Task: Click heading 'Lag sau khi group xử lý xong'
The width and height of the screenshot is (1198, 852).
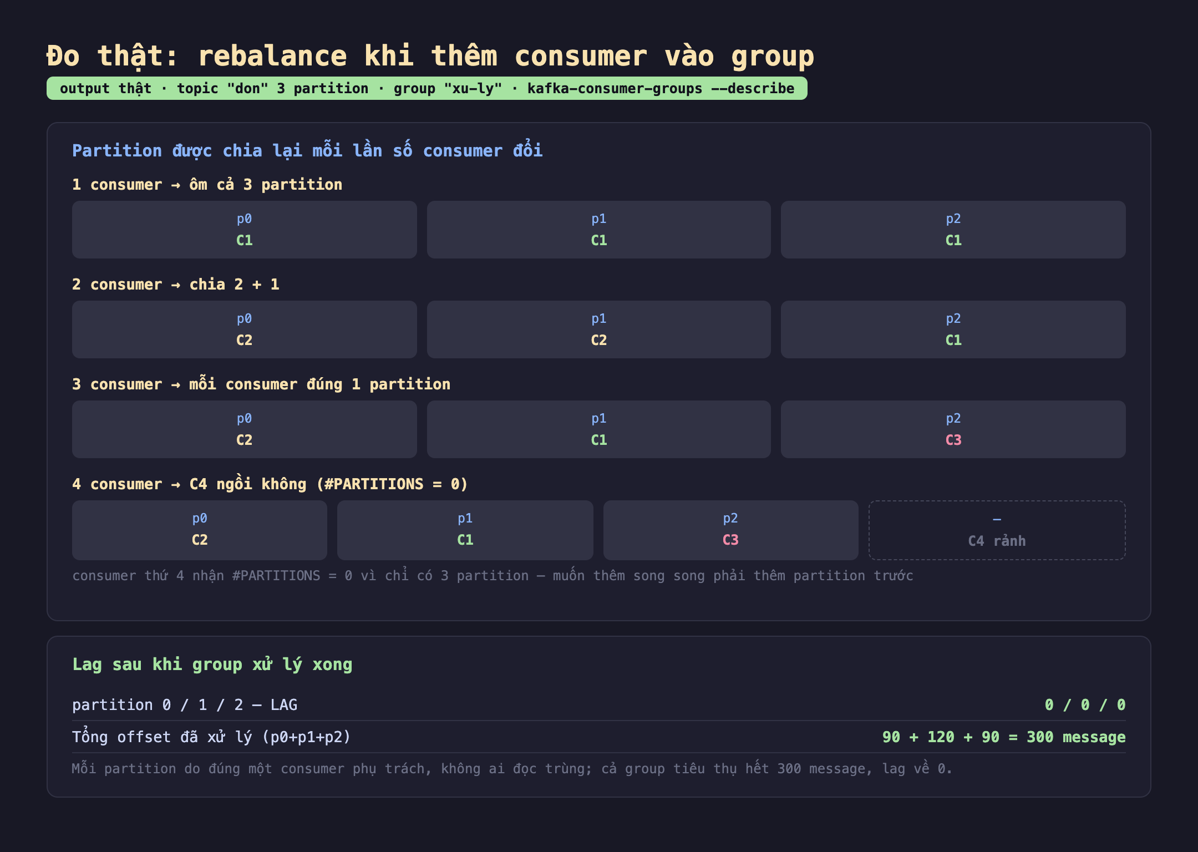Action: (x=212, y=664)
